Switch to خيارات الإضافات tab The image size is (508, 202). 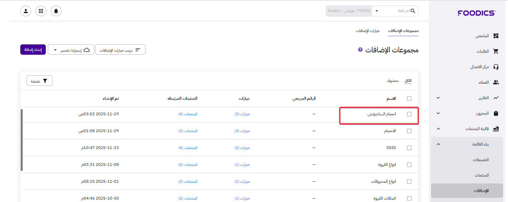click(x=368, y=31)
